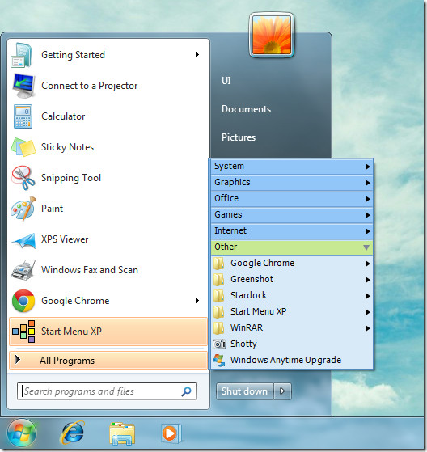The height and width of the screenshot is (452, 427).
Task: Click the Windows Fax and Scan label
Action: click(90, 270)
